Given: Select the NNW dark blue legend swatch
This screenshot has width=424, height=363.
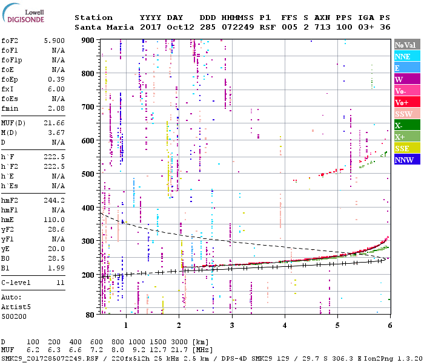Looking at the screenshot, I should click(x=407, y=160).
